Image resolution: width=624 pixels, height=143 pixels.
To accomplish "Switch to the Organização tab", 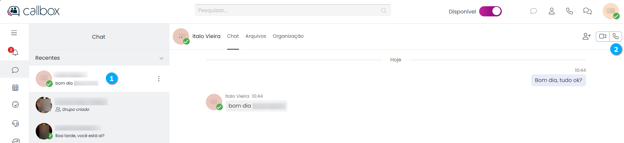I will [288, 36].
